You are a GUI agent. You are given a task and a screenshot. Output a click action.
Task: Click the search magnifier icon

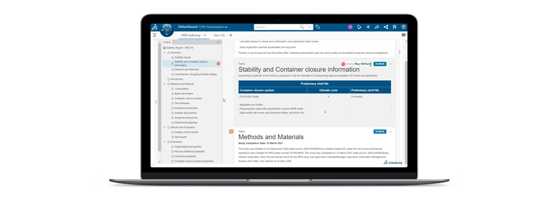pos(302,27)
